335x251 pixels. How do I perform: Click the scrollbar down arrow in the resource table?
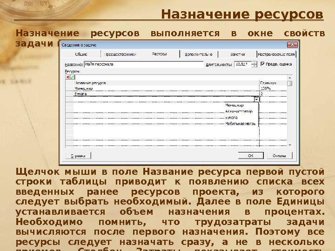290,145
